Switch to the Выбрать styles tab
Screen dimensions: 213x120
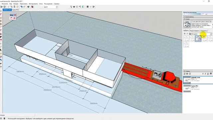pyautogui.click(x=186, y=31)
